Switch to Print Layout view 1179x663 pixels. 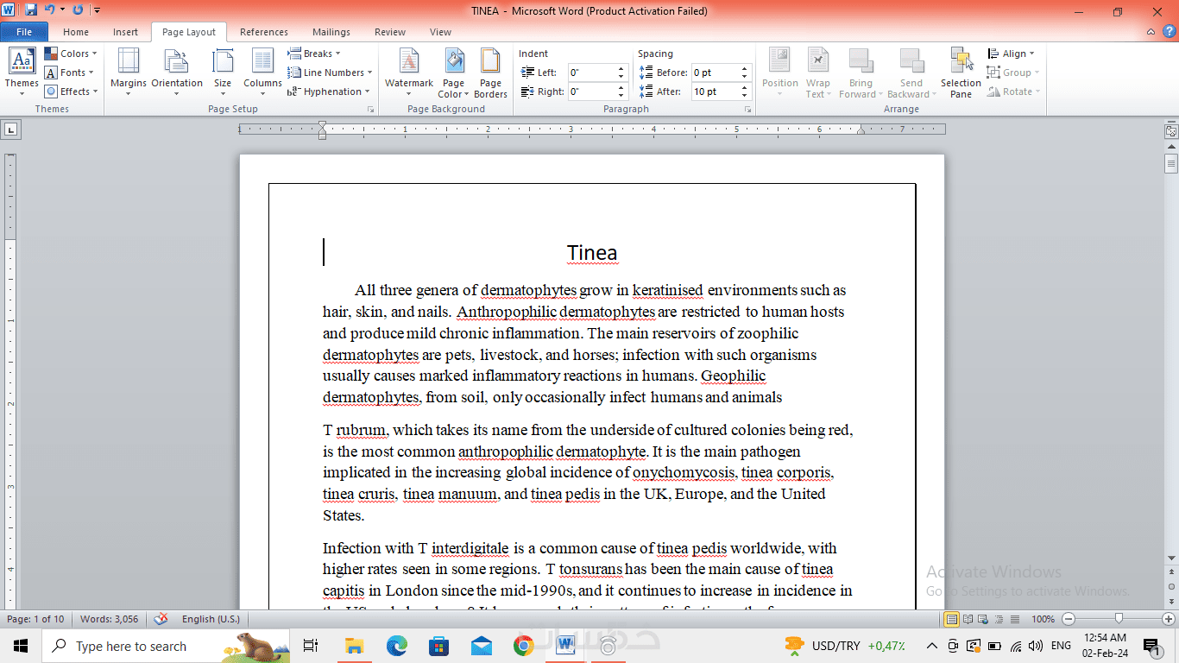[x=951, y=619]
